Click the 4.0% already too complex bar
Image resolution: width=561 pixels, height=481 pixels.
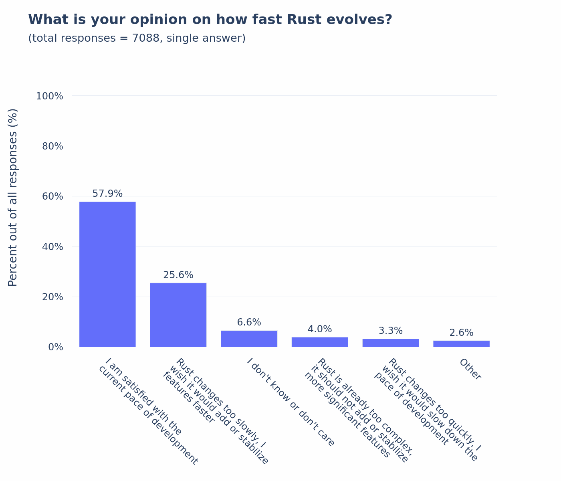(320, 342)
